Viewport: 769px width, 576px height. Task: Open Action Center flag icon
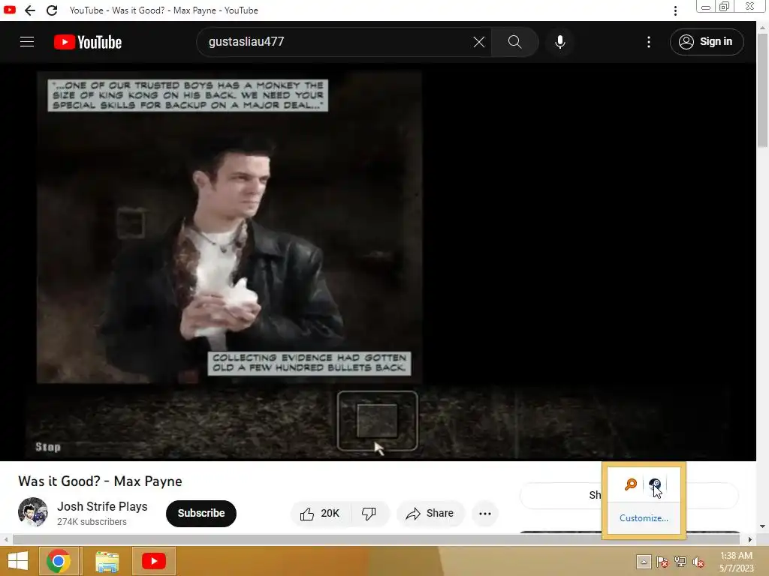662,562
